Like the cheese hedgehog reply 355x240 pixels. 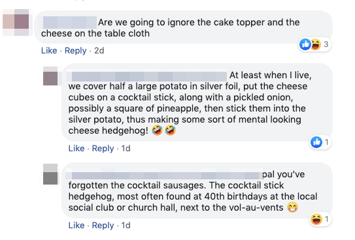coord(76,148)
